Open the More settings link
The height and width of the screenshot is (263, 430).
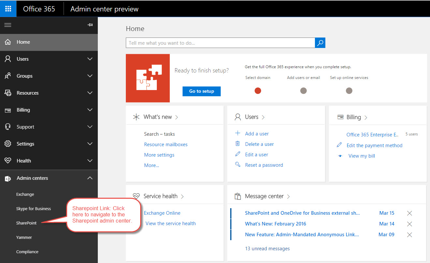tap(159, 155)
